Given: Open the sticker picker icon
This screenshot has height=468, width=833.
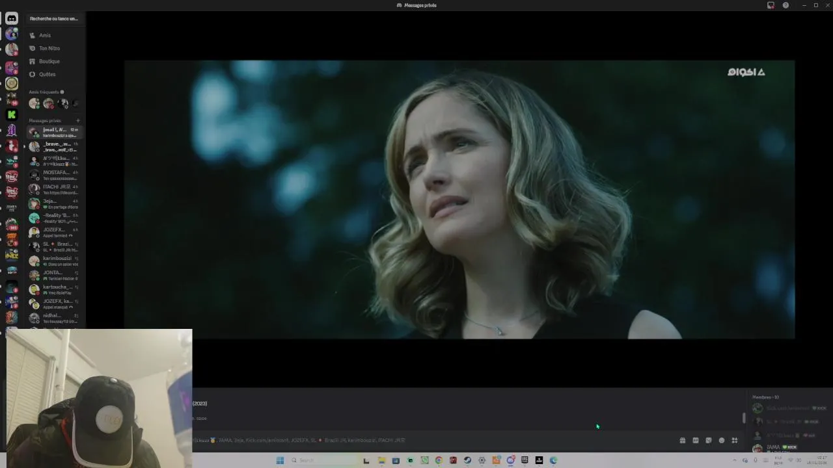Looking at the screenshot, I should [x=709, y=441].
